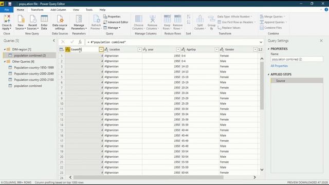329x185 pixels.
Task: Click the Refresh Preview icon
Action: [96, 19]
